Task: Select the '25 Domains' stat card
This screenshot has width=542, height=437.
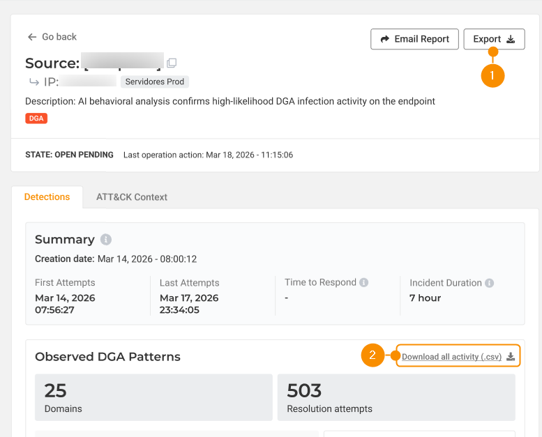Action: point(153,397)
